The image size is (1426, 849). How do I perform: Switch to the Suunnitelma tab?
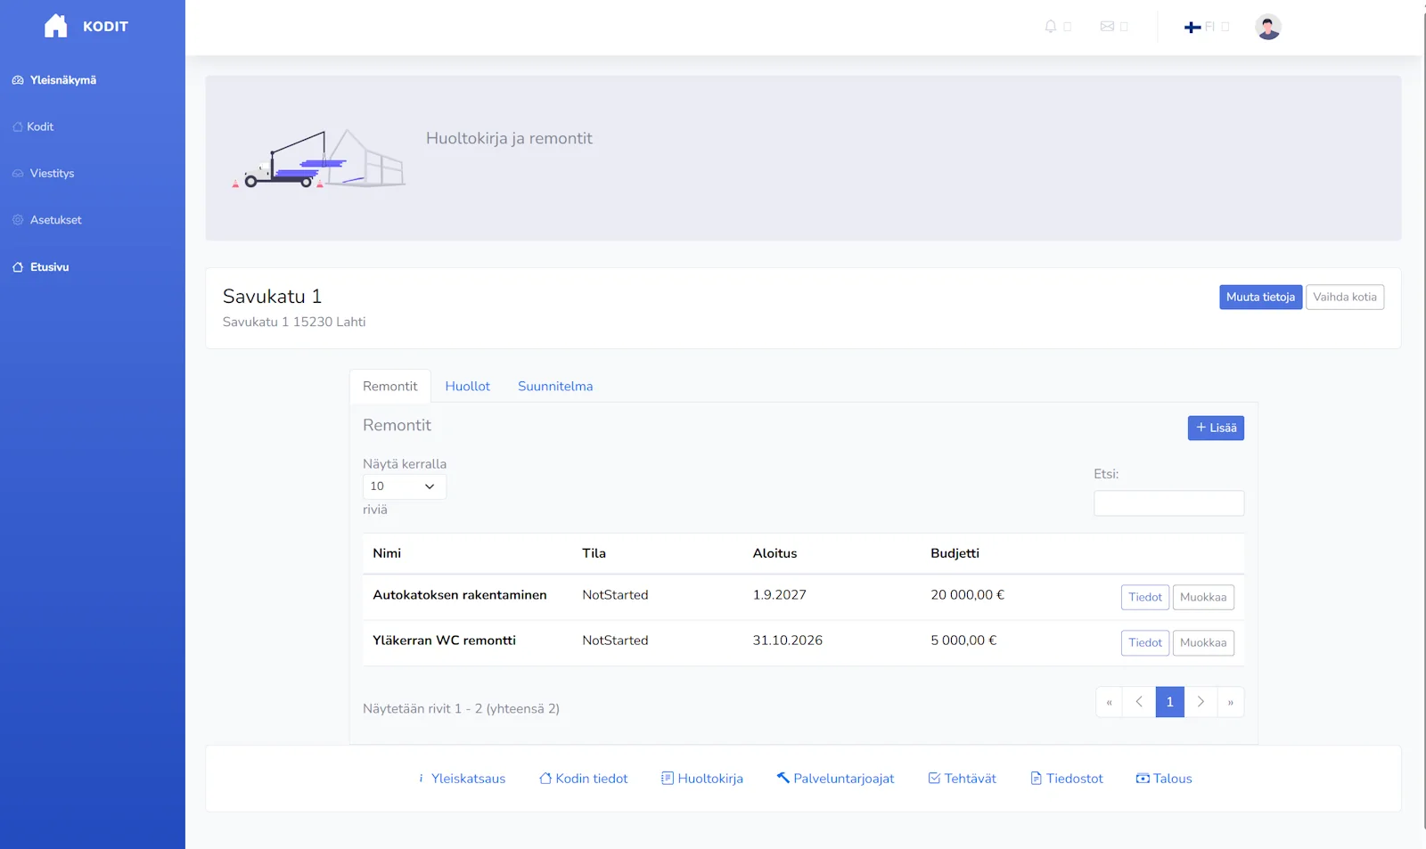[x=555, y=387]
